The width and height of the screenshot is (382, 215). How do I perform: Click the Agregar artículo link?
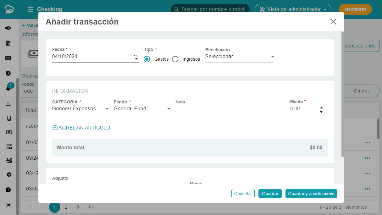[x=81, y=128]
